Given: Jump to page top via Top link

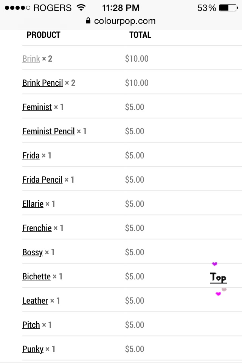Looking at the screenshot, I should (x=219, y=278).
